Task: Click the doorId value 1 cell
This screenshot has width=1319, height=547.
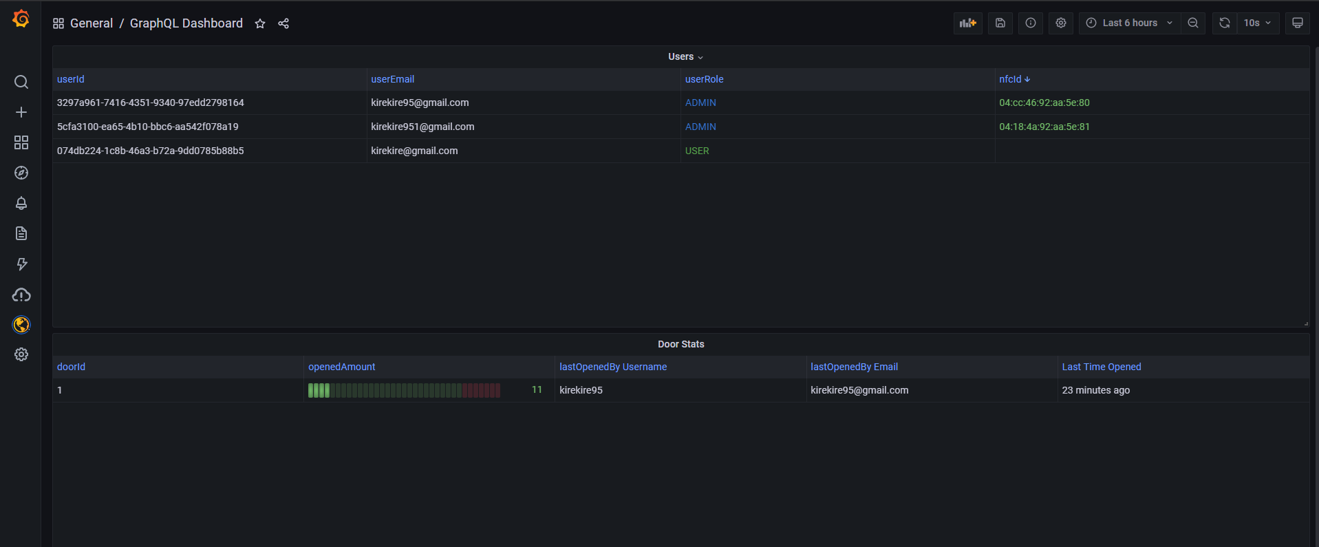Action: [x=178, y=390]
